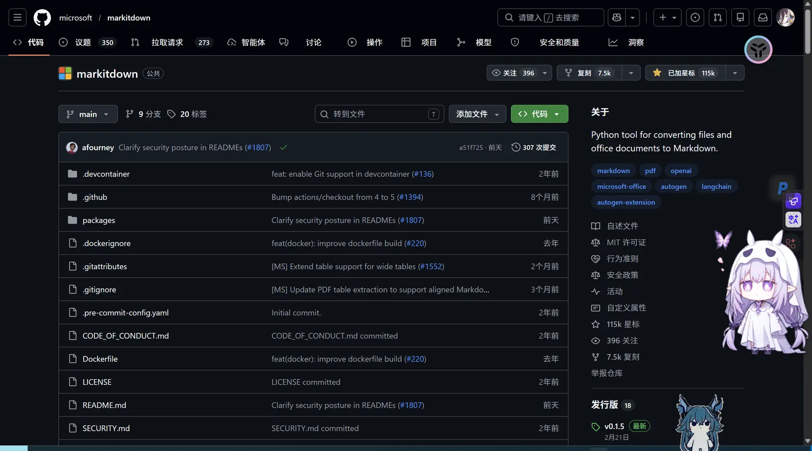
Task: Click the repository devices icon in header
Action: point(741,17)
